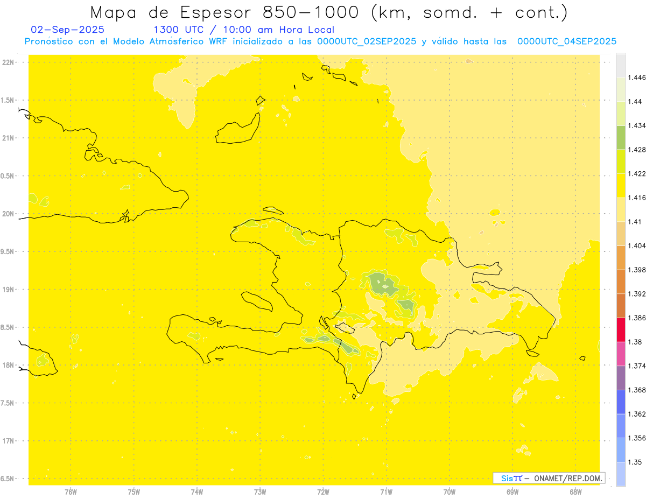Click the initialization time "0000UTC_02SEP2025"

(x=367, y=41)
